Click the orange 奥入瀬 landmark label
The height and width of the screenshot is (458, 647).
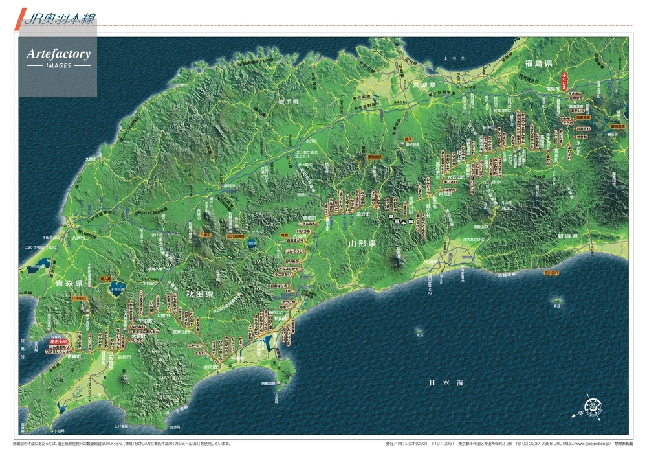coord(105,279)
